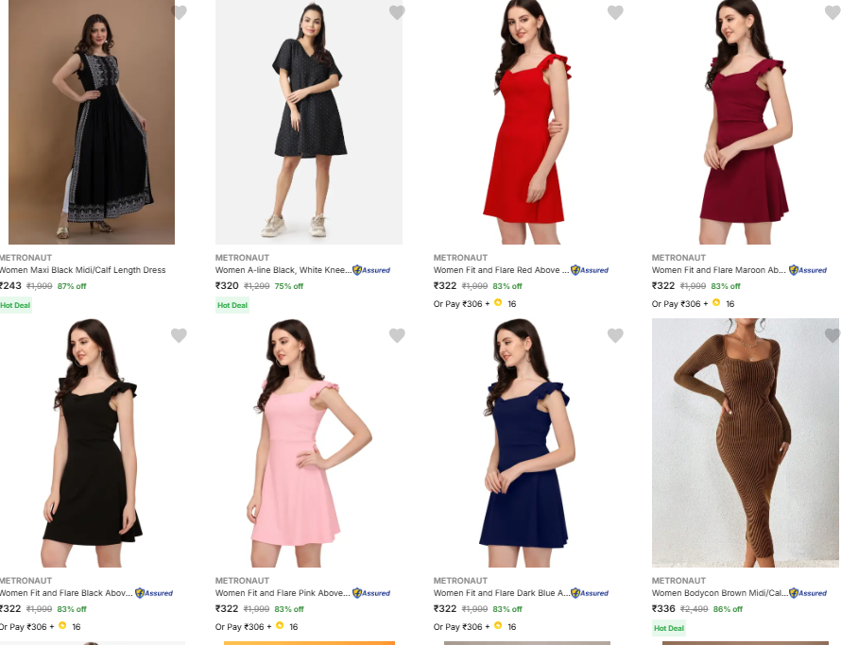Wishlist the Fit and Flare Dark Blue dress
841x645 pixels.
(x=615, y=335)
